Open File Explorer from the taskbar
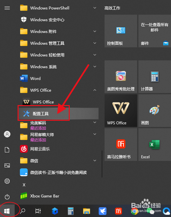The width and height of the screenshot is (171, 217). [86, 211]
